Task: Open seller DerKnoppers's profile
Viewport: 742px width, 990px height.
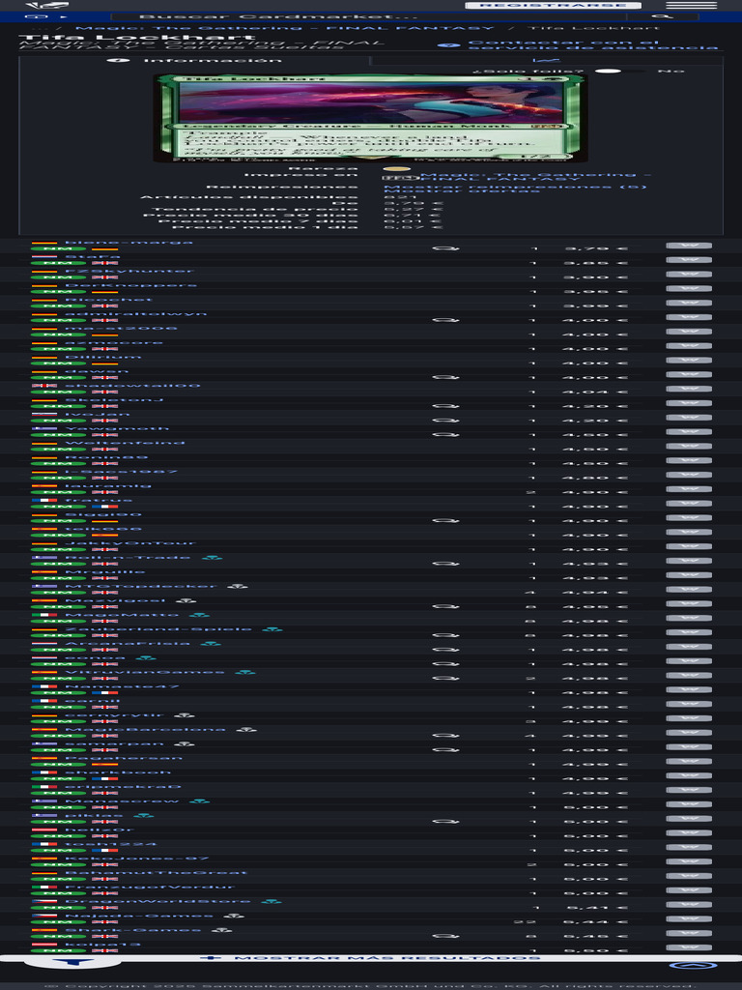Action: click(130, 285)
